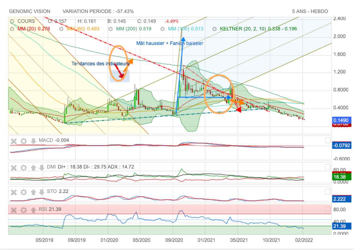
Task: Move MACD panel down with arrow
Action: [33, 141]
